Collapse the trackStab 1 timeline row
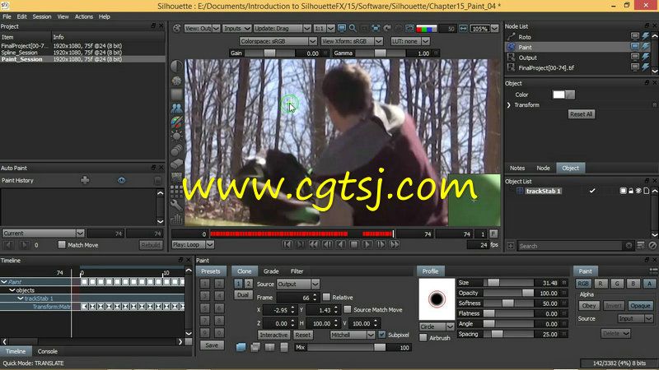This screenshot has height=370, width=659. click(20, 298)
